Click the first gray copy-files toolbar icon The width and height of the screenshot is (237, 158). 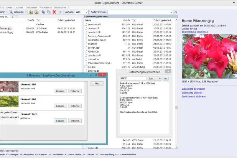43,12
